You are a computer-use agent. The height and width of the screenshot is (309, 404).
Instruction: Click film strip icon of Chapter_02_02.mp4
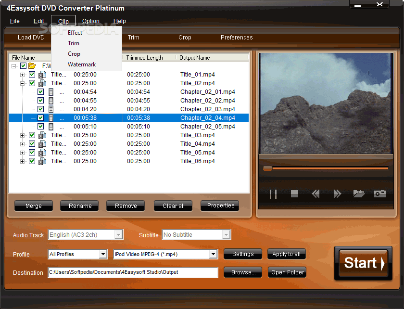click(x=51, y=101)
